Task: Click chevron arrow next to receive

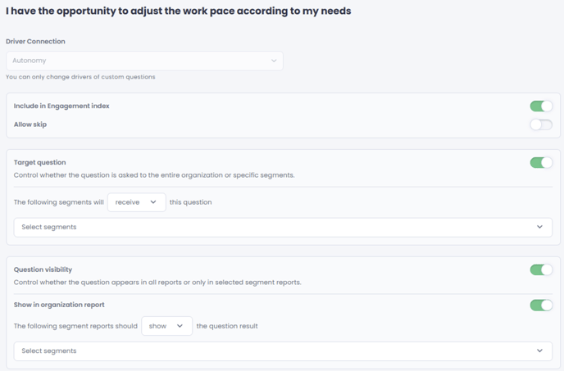Action: tap(153, 202)
